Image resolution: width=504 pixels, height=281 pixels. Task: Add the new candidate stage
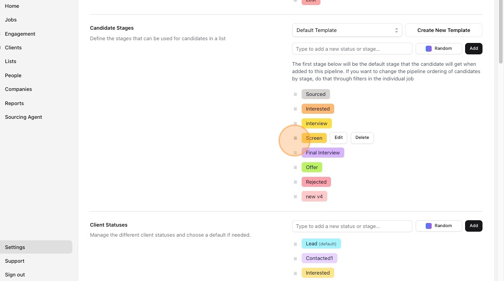pos(473,48)
